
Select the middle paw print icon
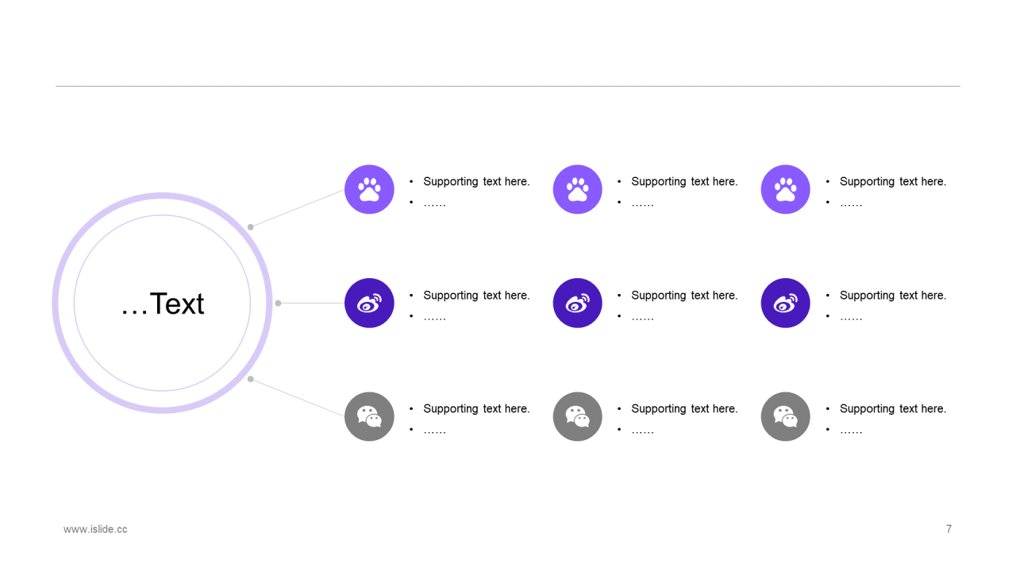pos(577,189)
